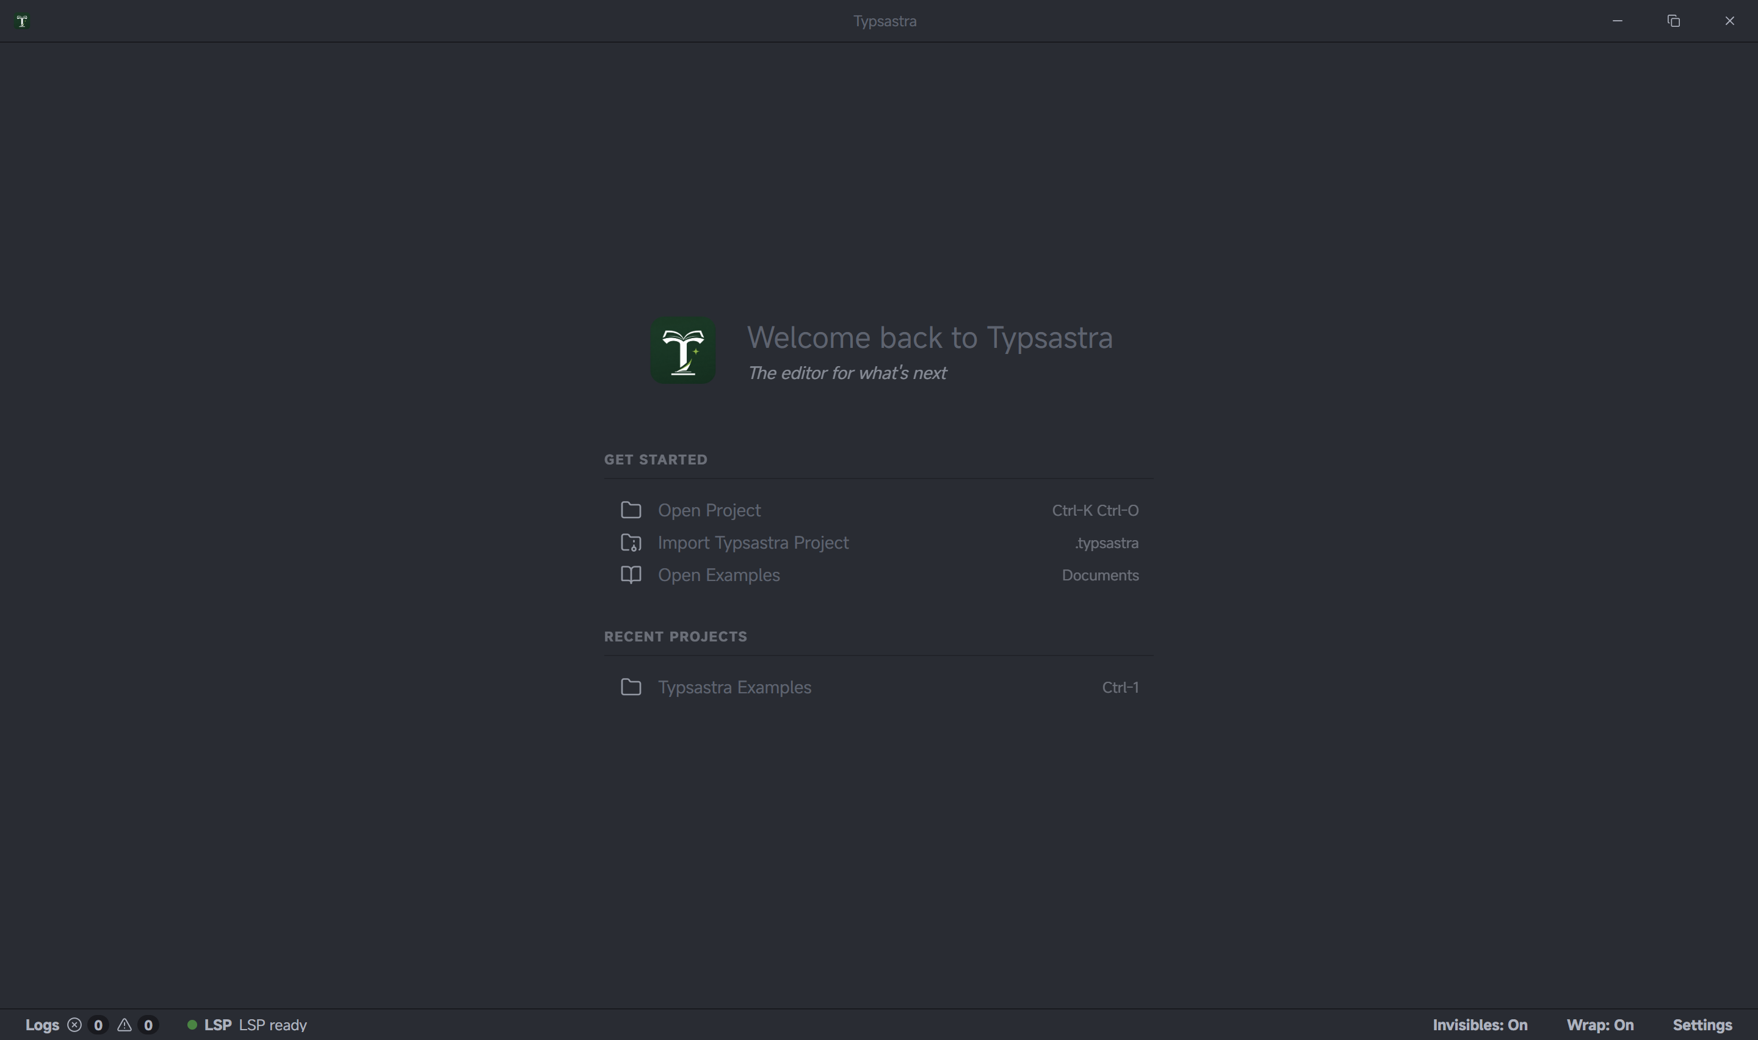Viewport: 1758px width, 1040px height.
Task: Click the Typsastra app icon in title bar
Action: [22, 21]
